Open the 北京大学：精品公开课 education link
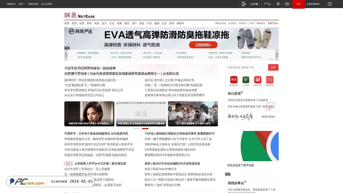The width and height of the screenshot is (343, 193). point(121,53)
